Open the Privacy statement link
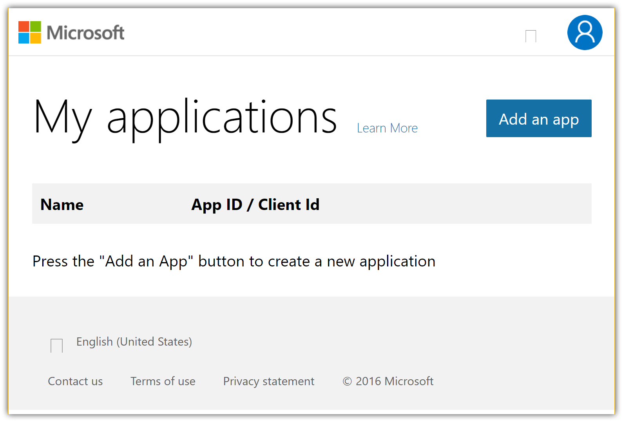The image size is (623, 422). (x=269, y=381)
